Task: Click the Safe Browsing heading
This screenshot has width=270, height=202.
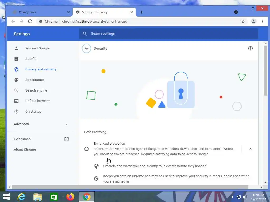Action: 95,132
